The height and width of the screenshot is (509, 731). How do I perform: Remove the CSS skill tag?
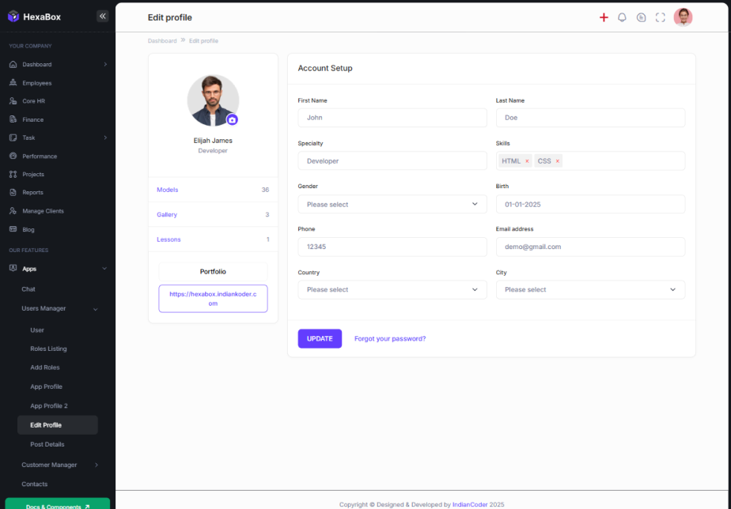[x=557, y=161]
